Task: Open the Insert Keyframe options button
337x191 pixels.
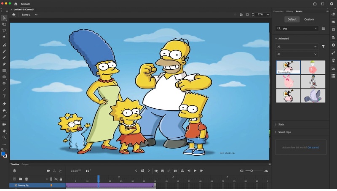Action: [143, 171]
